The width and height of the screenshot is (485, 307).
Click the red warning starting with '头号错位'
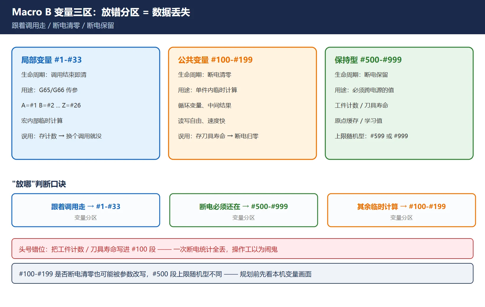click(x=242, y=249)
